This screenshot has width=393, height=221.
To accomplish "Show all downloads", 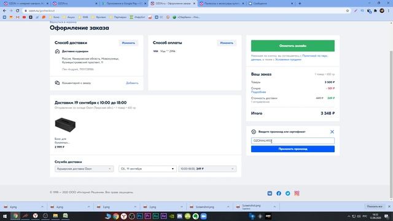I will pyautogui.click(x=375, y=206).
